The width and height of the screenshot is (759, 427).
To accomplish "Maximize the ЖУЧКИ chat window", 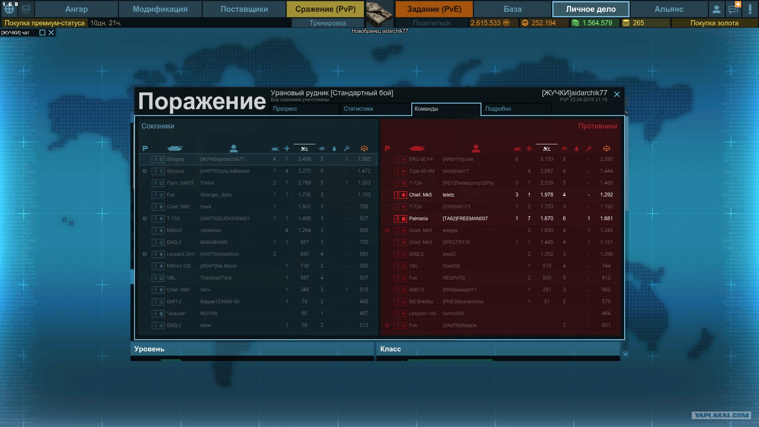I will 42,32.
